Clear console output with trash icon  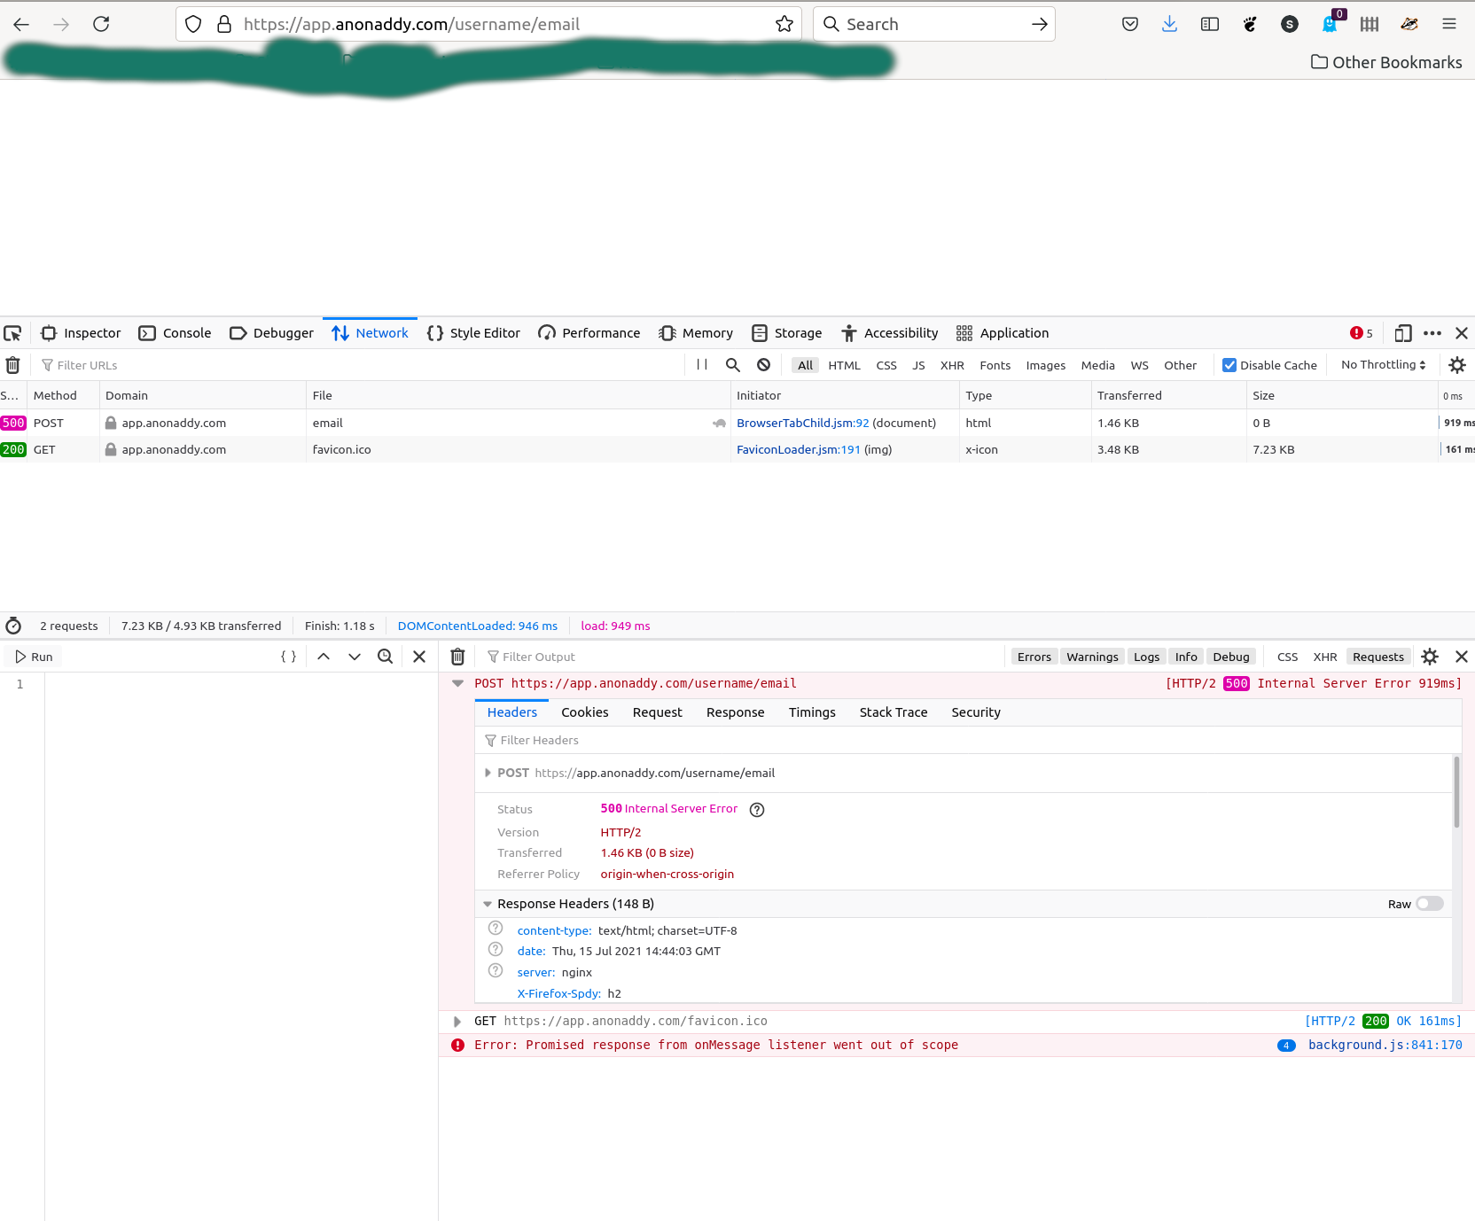pos(457,656)
